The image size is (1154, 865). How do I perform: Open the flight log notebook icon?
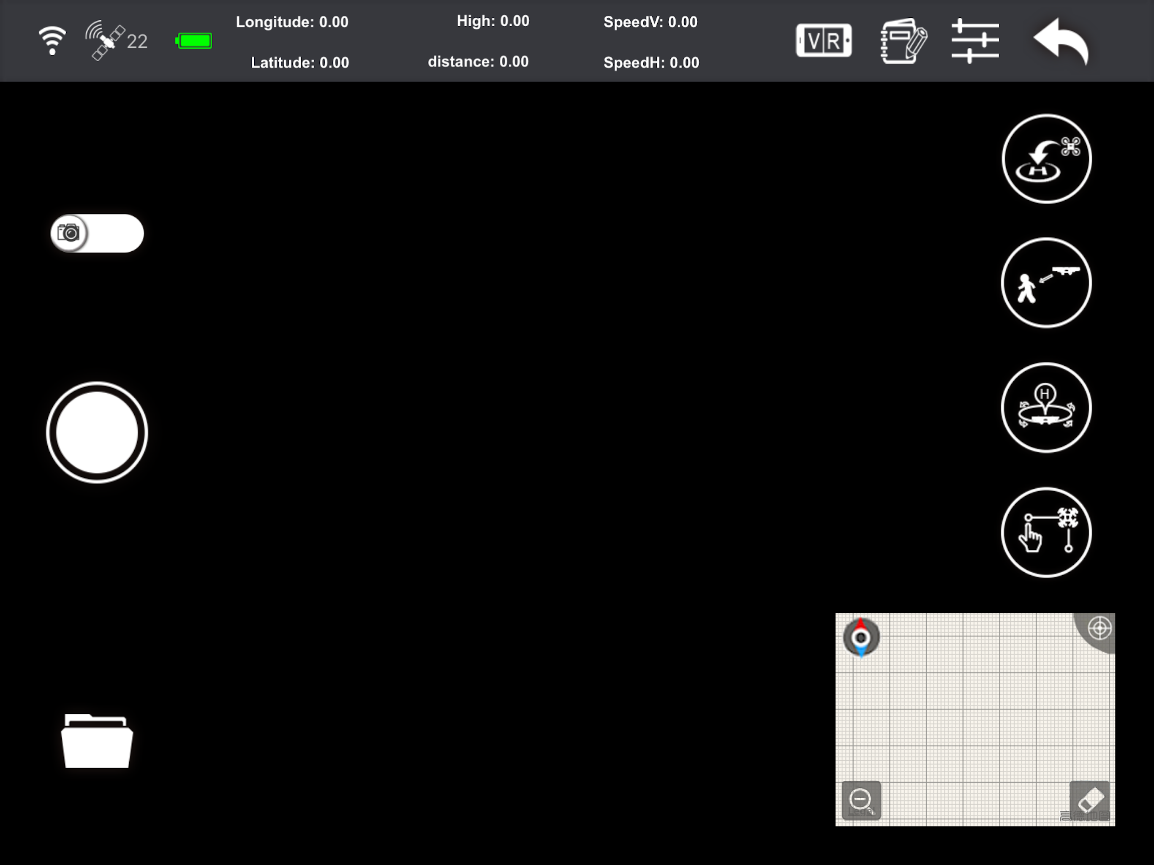coord(903,41)
